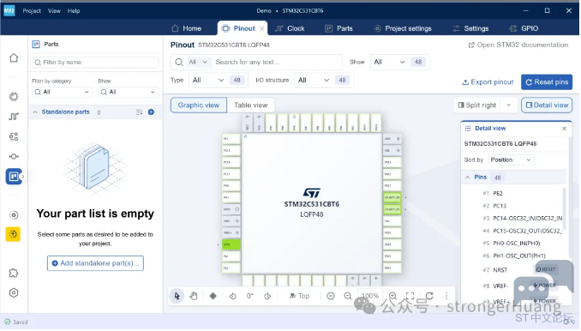Open the search scope All dropdown

point(198,63)
